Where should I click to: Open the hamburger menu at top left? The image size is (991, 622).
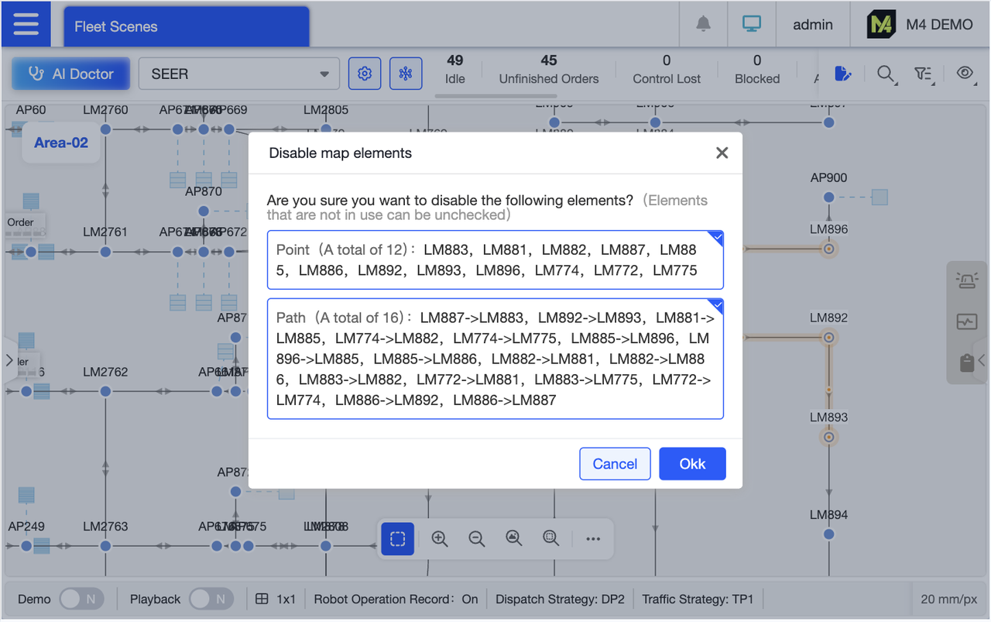click(x=26, y=23)
